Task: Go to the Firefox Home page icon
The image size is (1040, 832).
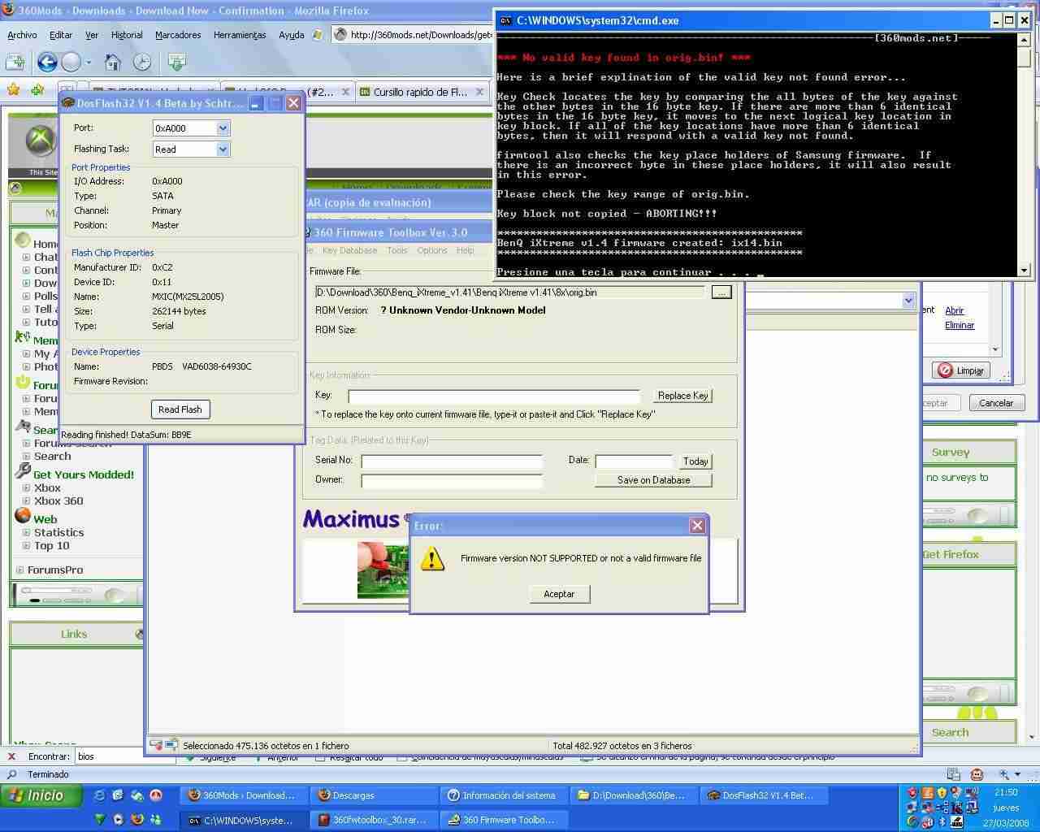Action: [113, 62]
